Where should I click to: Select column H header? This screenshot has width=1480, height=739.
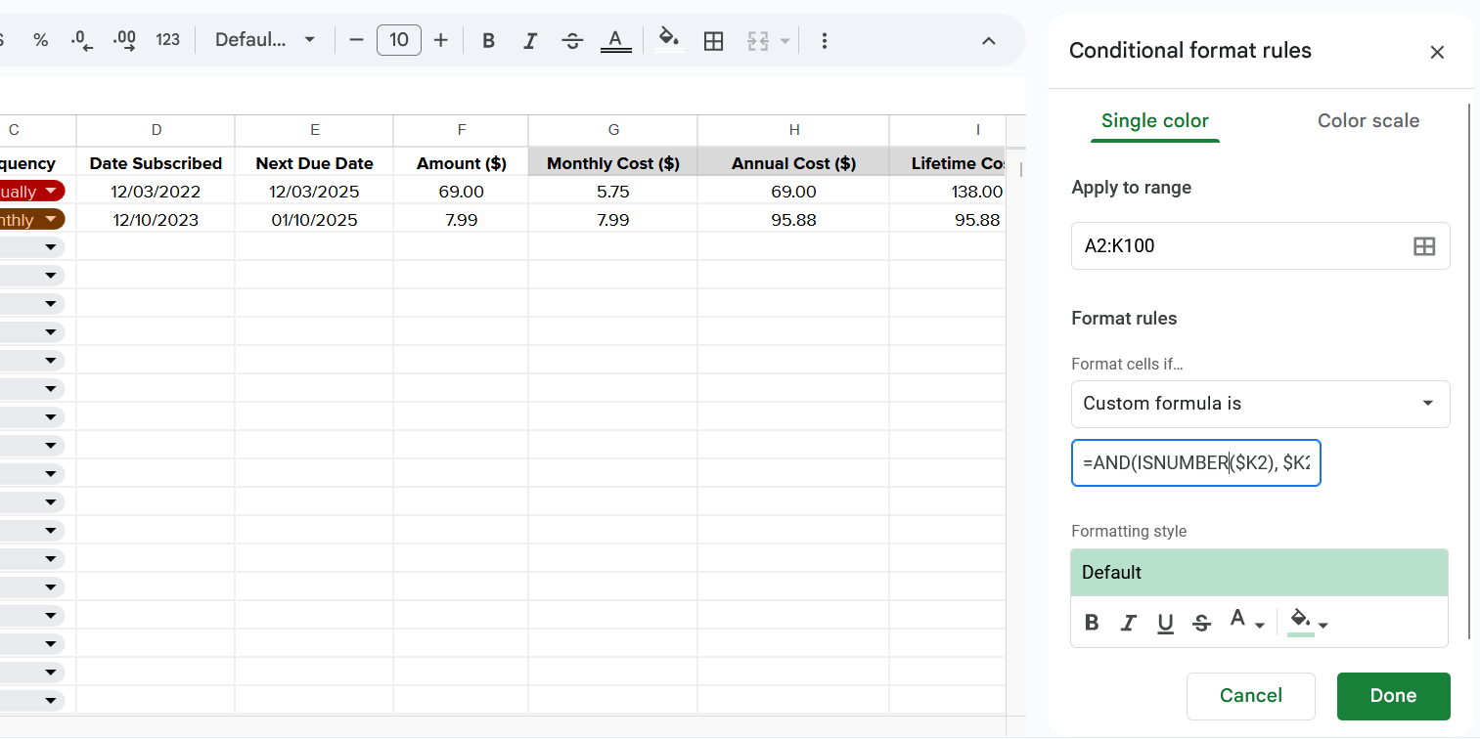click(794, 130)
